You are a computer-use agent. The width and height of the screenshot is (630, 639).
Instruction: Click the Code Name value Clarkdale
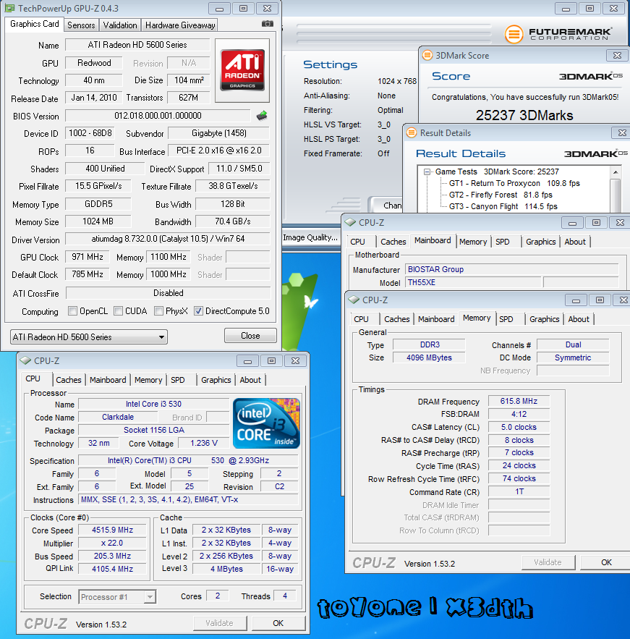(x=118, y=418)
